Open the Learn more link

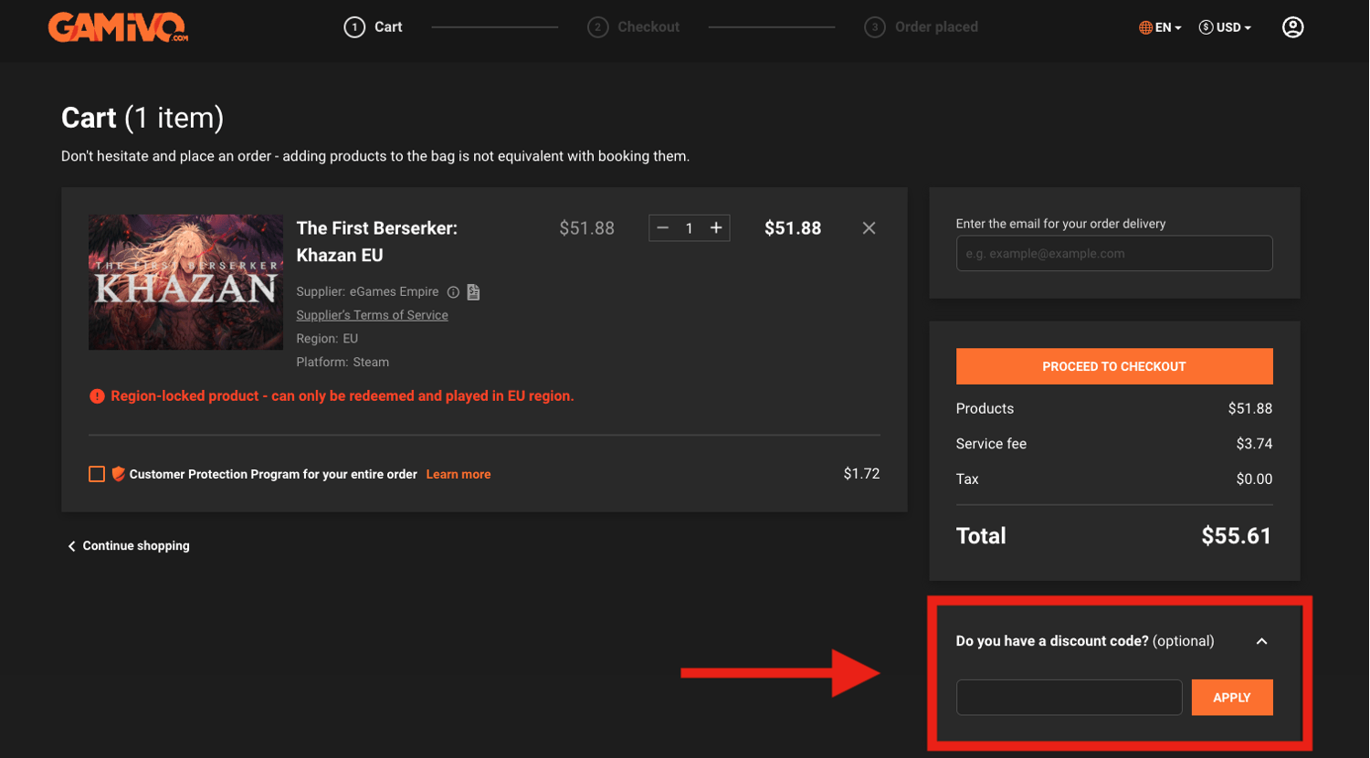tap(458, 474)
